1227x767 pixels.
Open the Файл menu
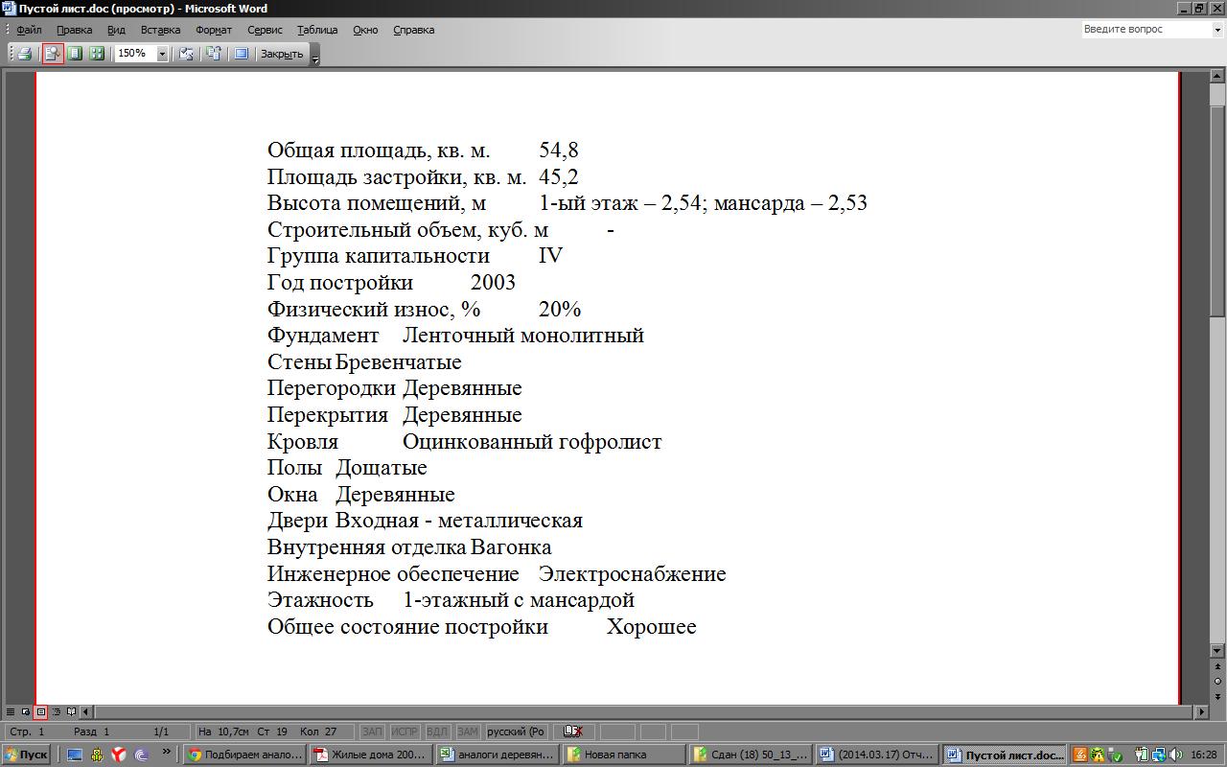29,30
